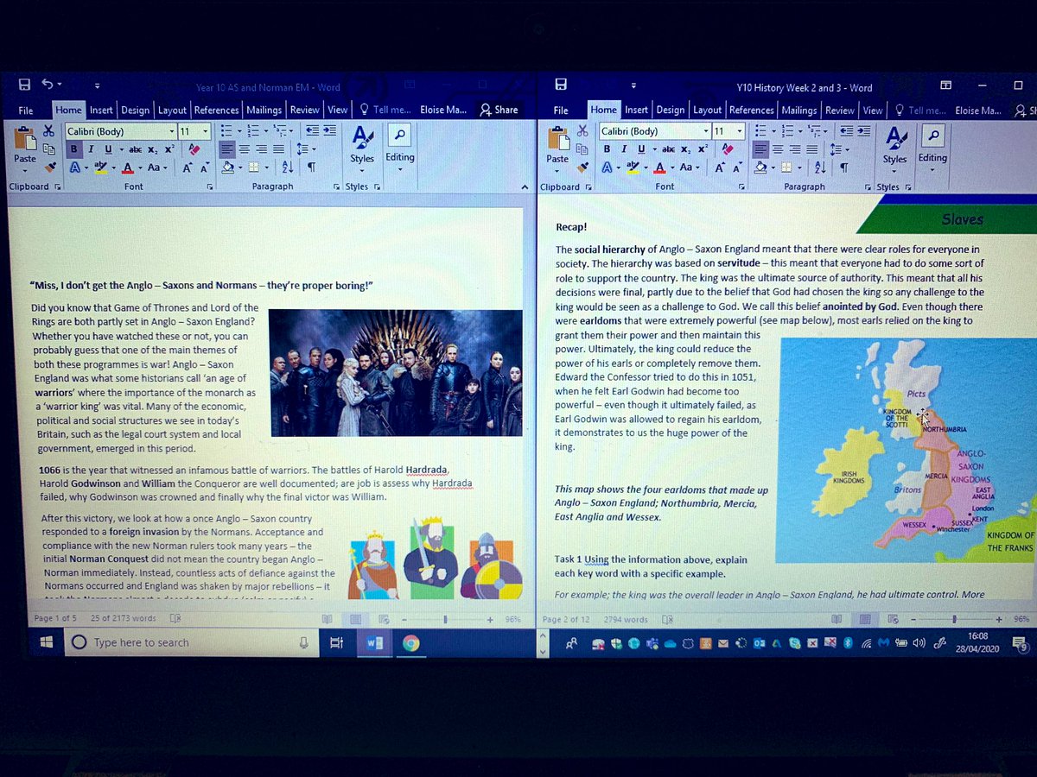Click Paste clipboard icon in left window
This screenshot has height=777, width=1037.
point(25,136)
